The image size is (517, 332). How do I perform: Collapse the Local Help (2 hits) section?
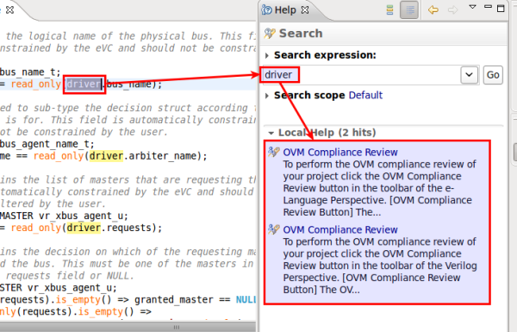271,133
